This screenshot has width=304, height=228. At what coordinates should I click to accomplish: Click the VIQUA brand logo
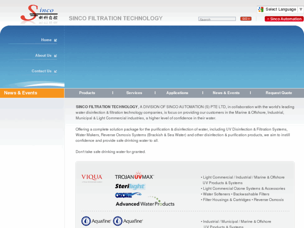[92, 178]
